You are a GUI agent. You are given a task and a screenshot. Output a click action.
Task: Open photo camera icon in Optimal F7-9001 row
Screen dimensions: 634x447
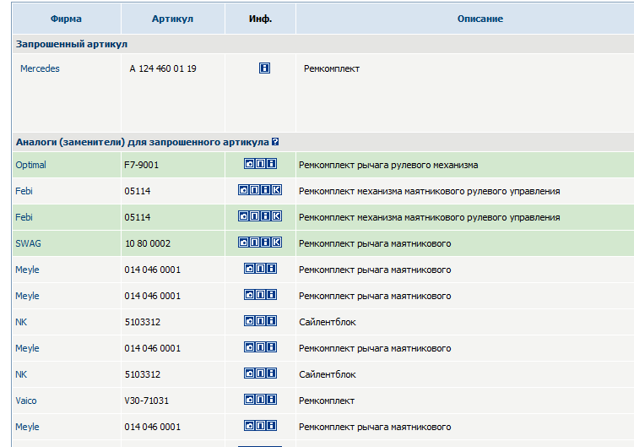pyautogui.click(x=250, y=164)
